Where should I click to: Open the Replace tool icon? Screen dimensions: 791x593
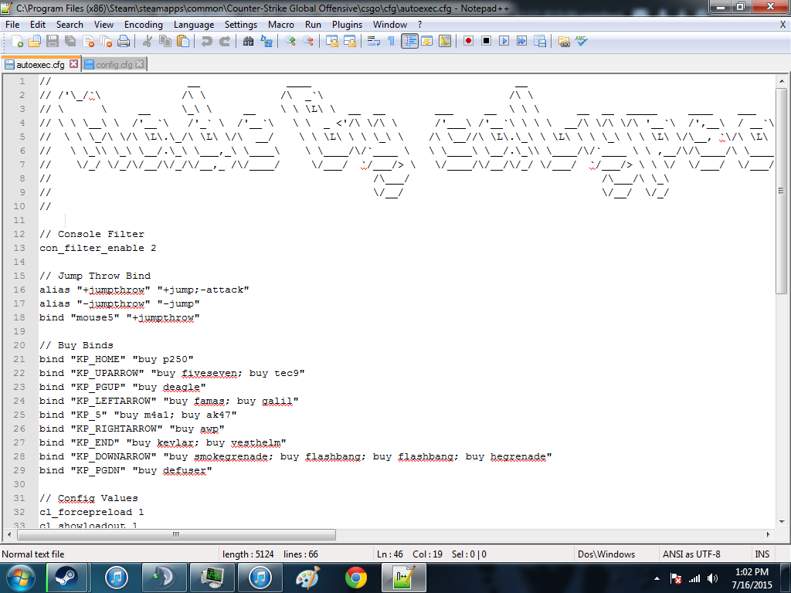pyautogui.click(x=266, y=42)
